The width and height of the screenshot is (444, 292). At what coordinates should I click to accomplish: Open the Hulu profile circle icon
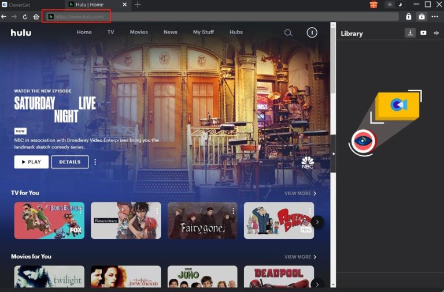point(312,32)
